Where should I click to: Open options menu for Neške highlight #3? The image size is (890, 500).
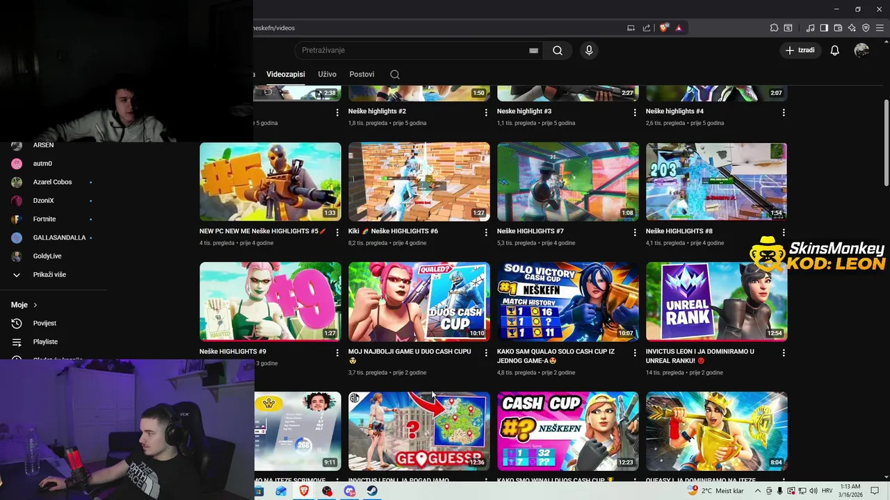tap(635, 112)
